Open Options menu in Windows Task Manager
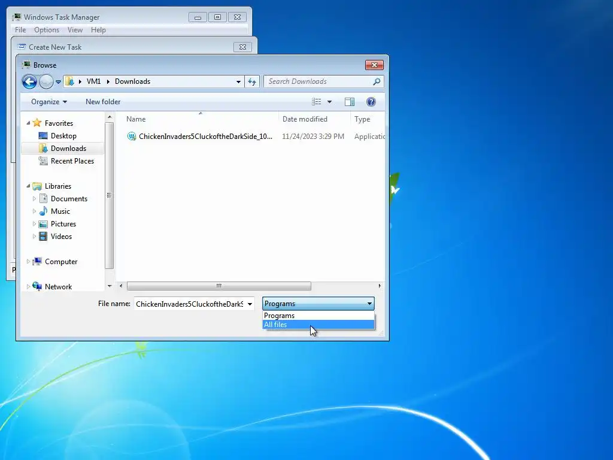Viewport: 613px width, 460px height. (x=47, y=30)
